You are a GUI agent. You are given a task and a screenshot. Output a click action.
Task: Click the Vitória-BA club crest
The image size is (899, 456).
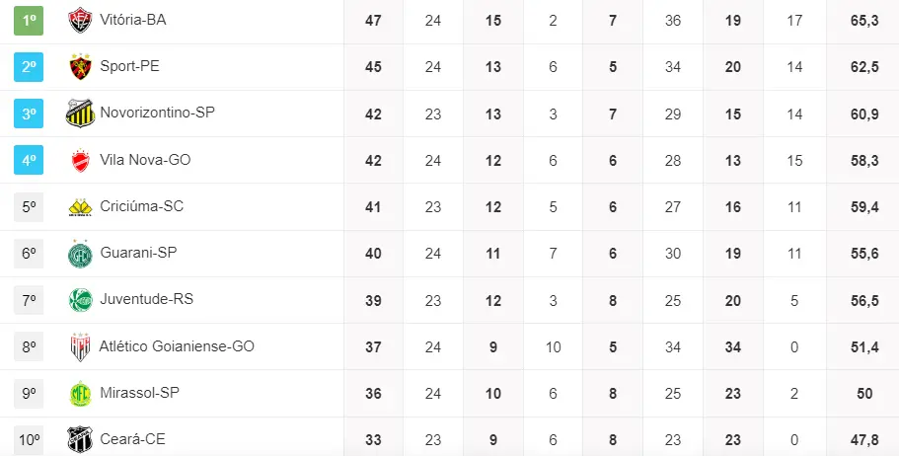click(79, 21)
